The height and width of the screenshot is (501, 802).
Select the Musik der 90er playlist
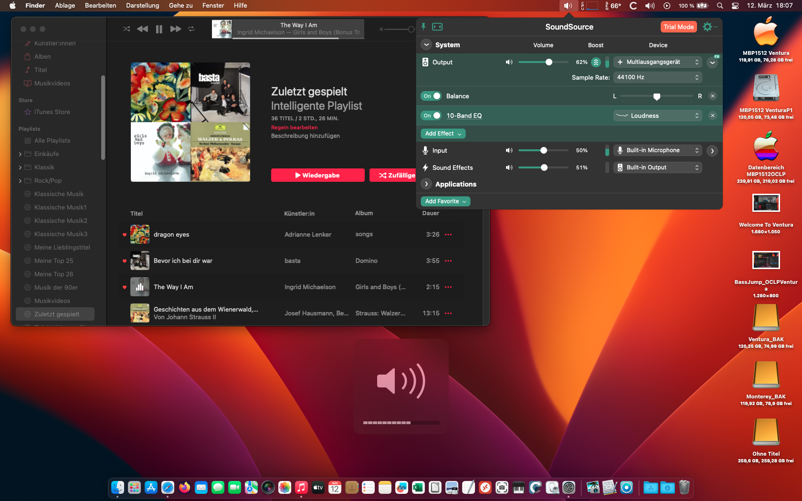click(55, 288)
